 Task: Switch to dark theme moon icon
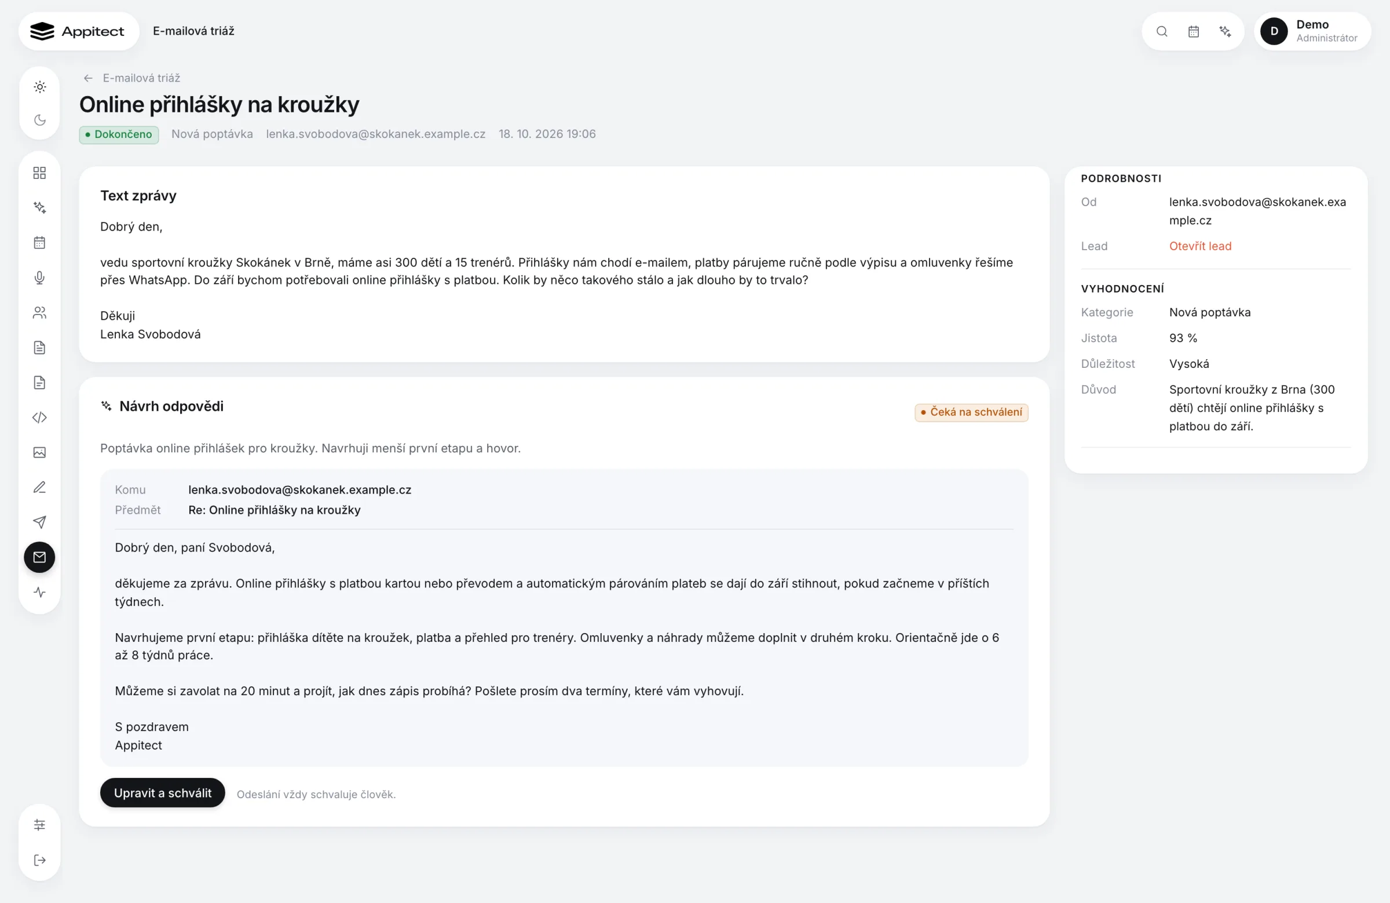(40, 120)
